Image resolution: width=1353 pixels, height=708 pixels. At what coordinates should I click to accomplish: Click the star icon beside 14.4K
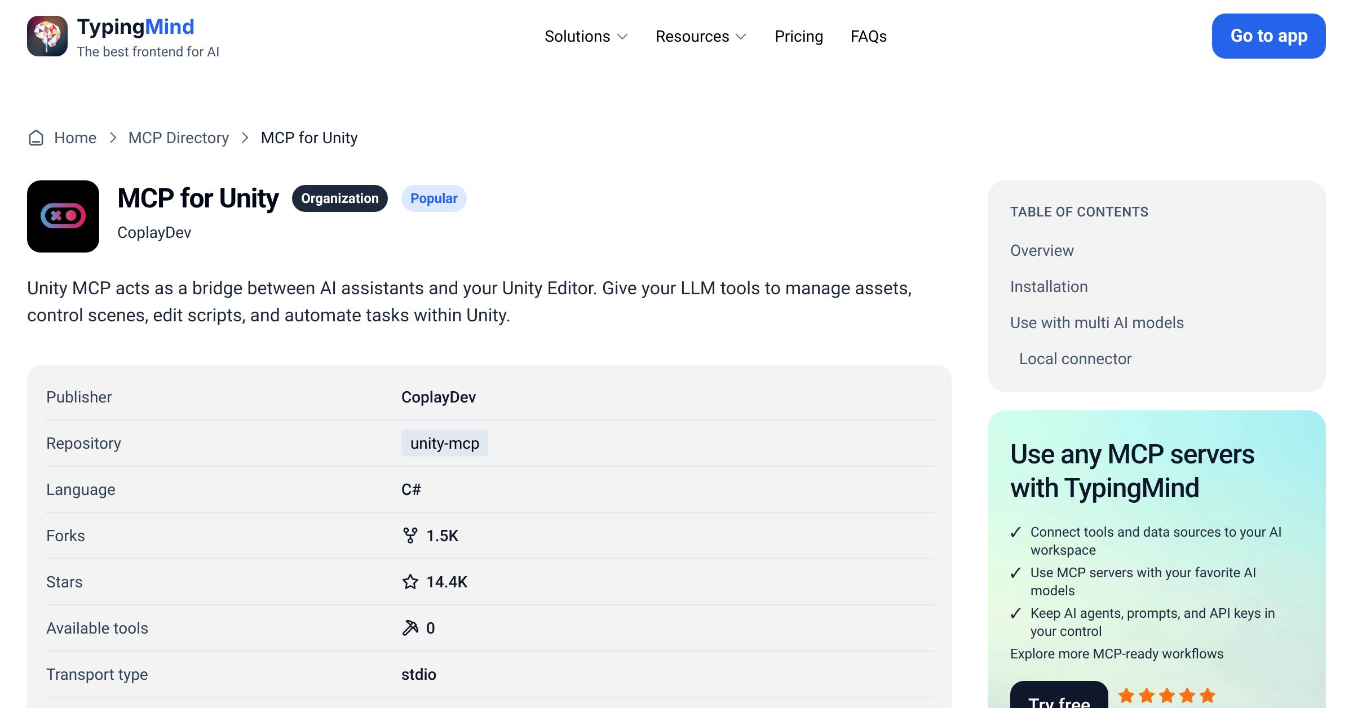tap(410, 582)
